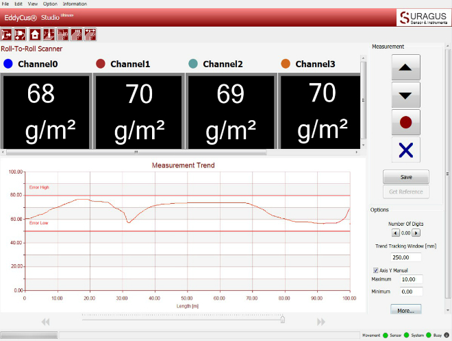
Task: Open the View menu
Action: coord(33,3)
